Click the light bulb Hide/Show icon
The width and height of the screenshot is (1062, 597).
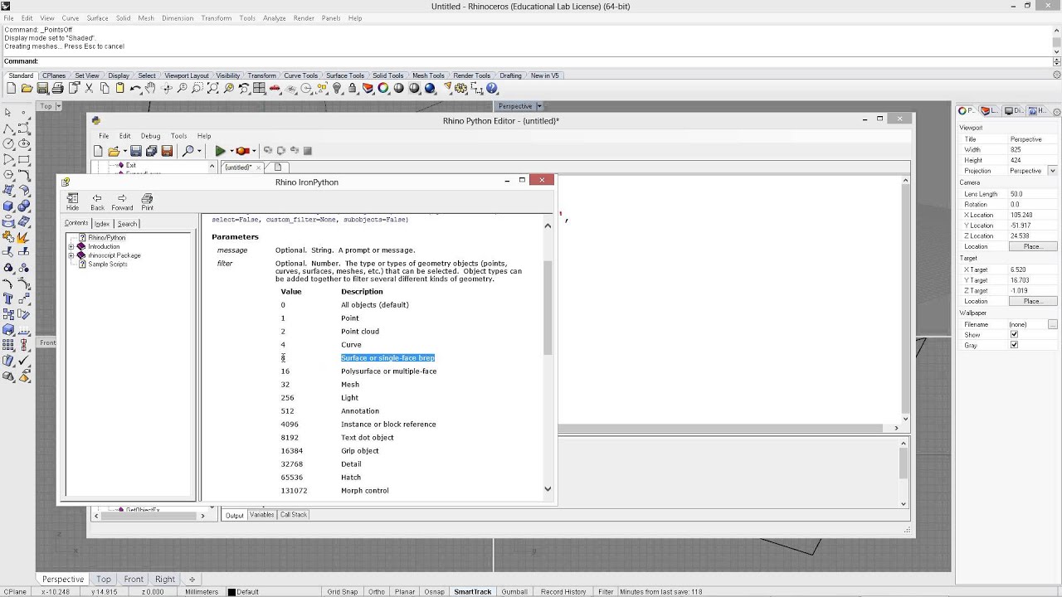[x=337, y=88]
